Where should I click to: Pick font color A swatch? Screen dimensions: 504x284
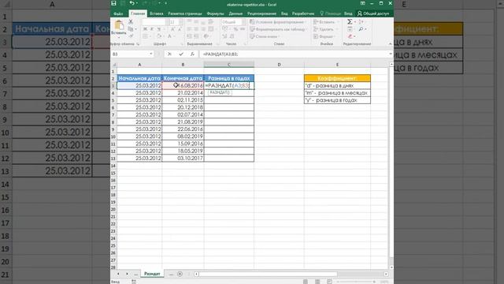[169, 36]
